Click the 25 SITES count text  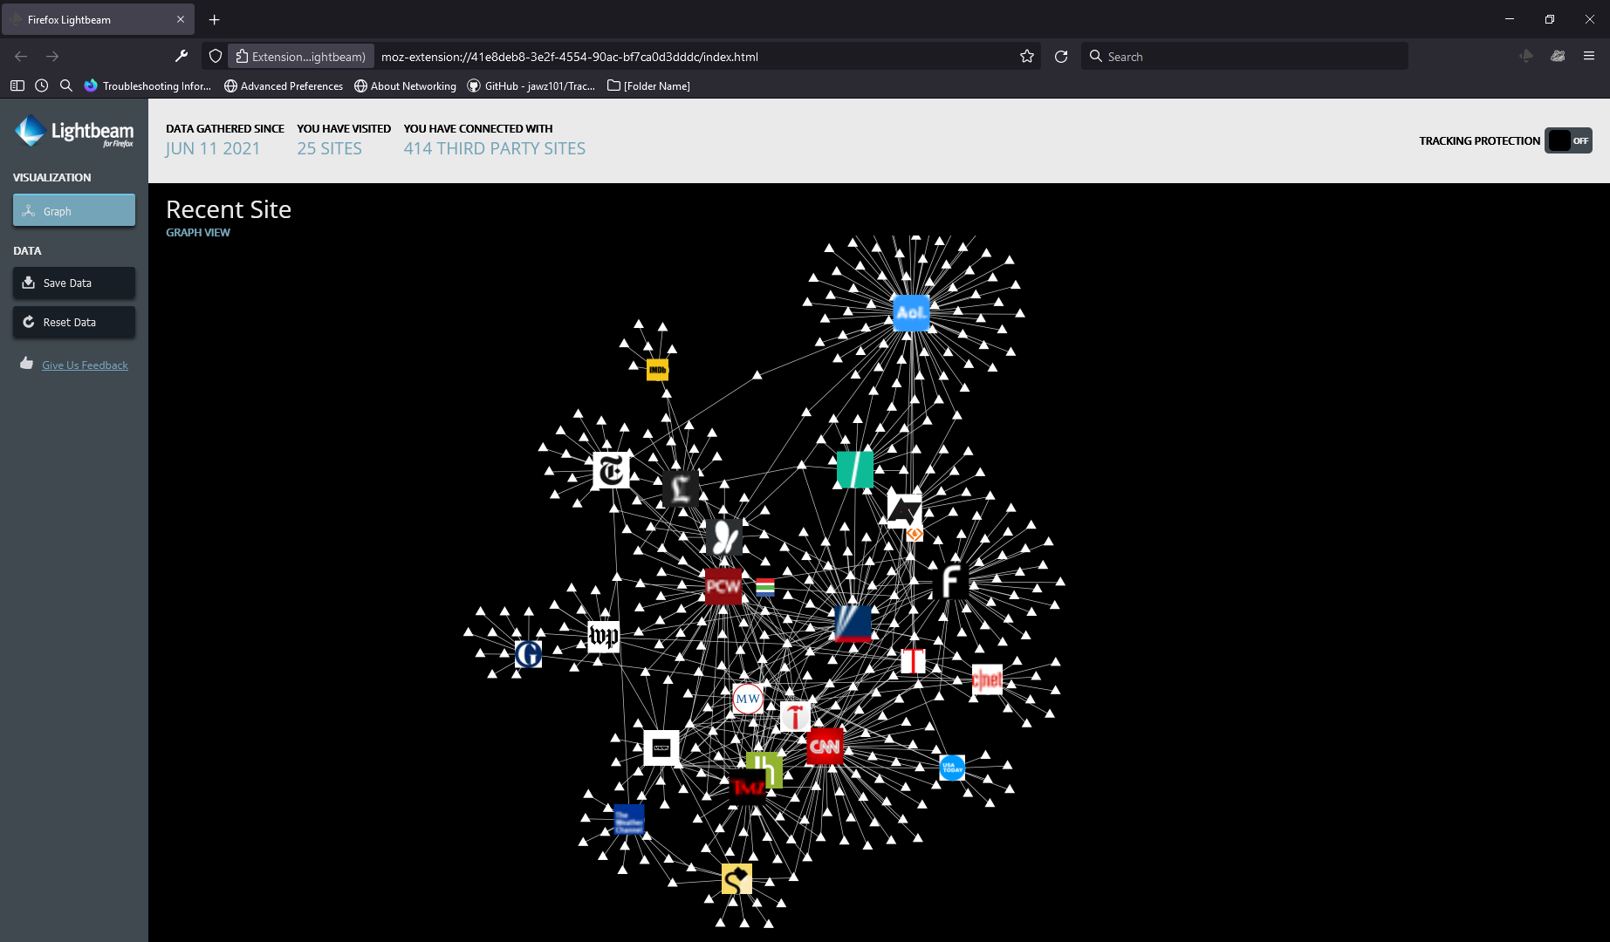point(329,148)
